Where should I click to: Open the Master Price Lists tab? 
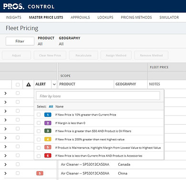(x=46, y=17)
